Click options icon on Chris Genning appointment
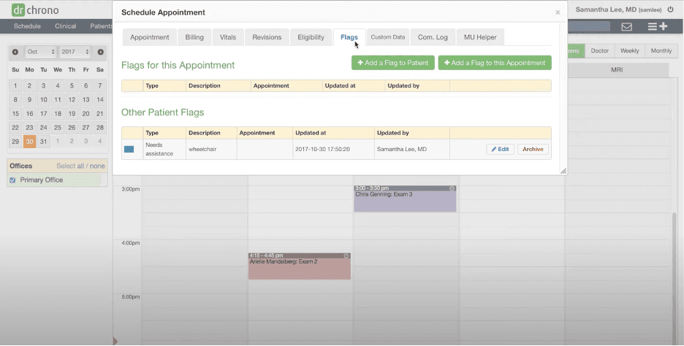The height and width of the screenshot is (346, 684). 452,188
